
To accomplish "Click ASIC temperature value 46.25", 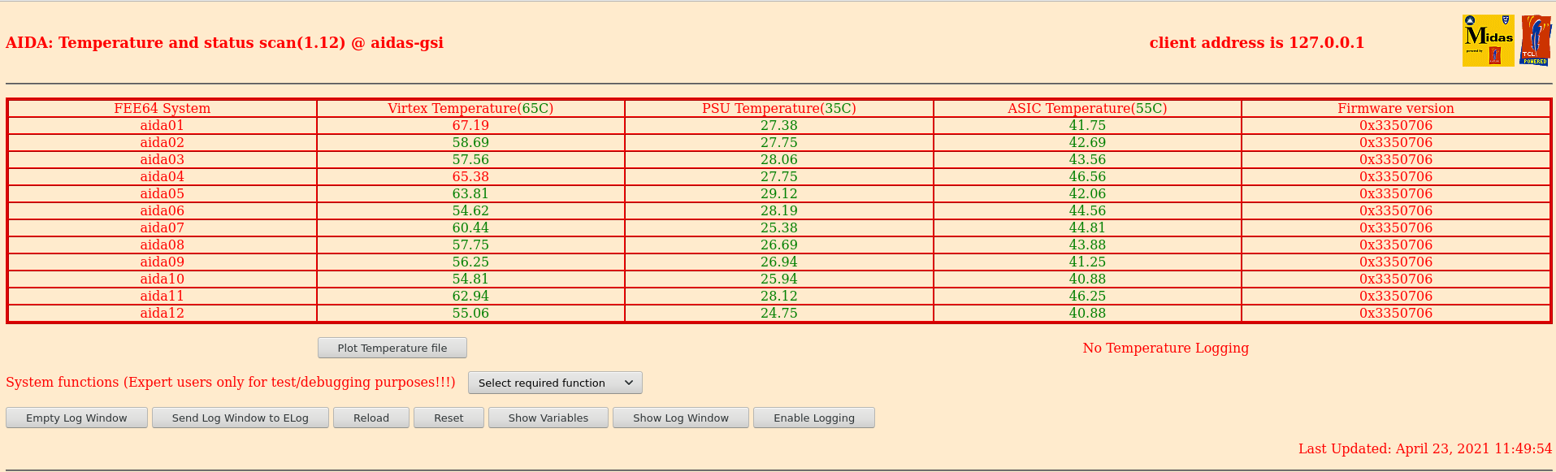I will (1087, 296).
